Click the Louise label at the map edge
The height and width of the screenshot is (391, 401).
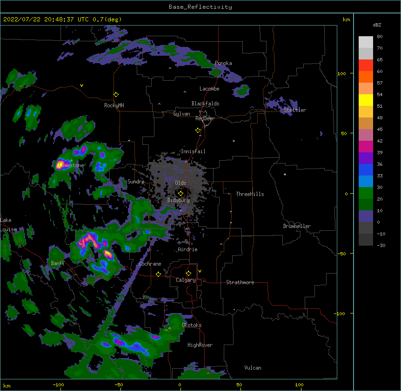click(x=8, y=229)
